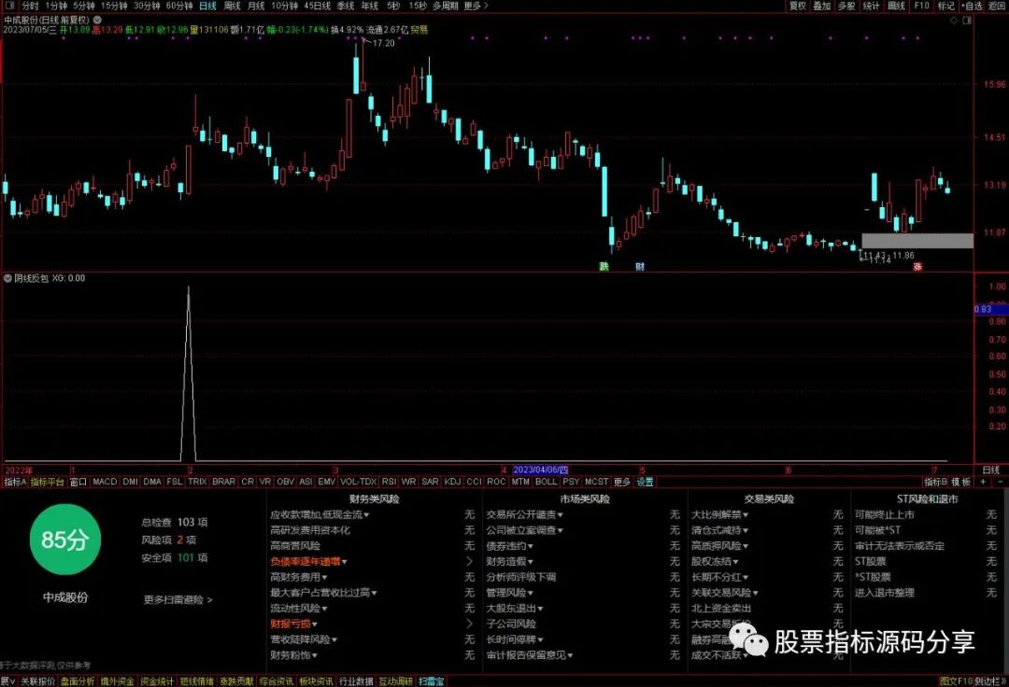
Task: Open arrow beside 财报亏损 row
Action: click(x=469, y=624)
